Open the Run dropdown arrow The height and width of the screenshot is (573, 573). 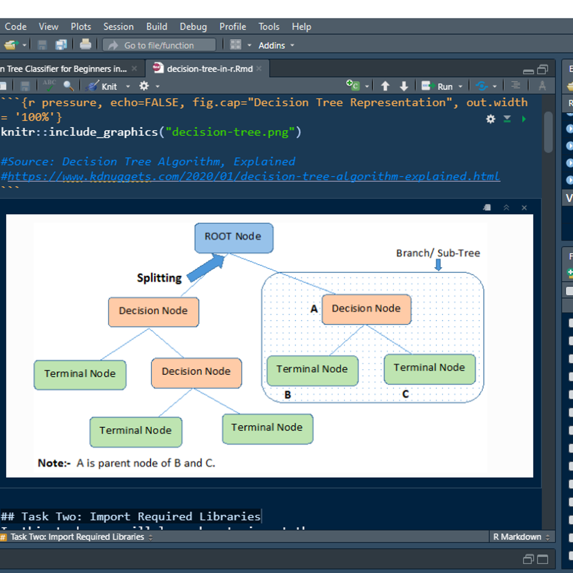[x=461, y=86]
